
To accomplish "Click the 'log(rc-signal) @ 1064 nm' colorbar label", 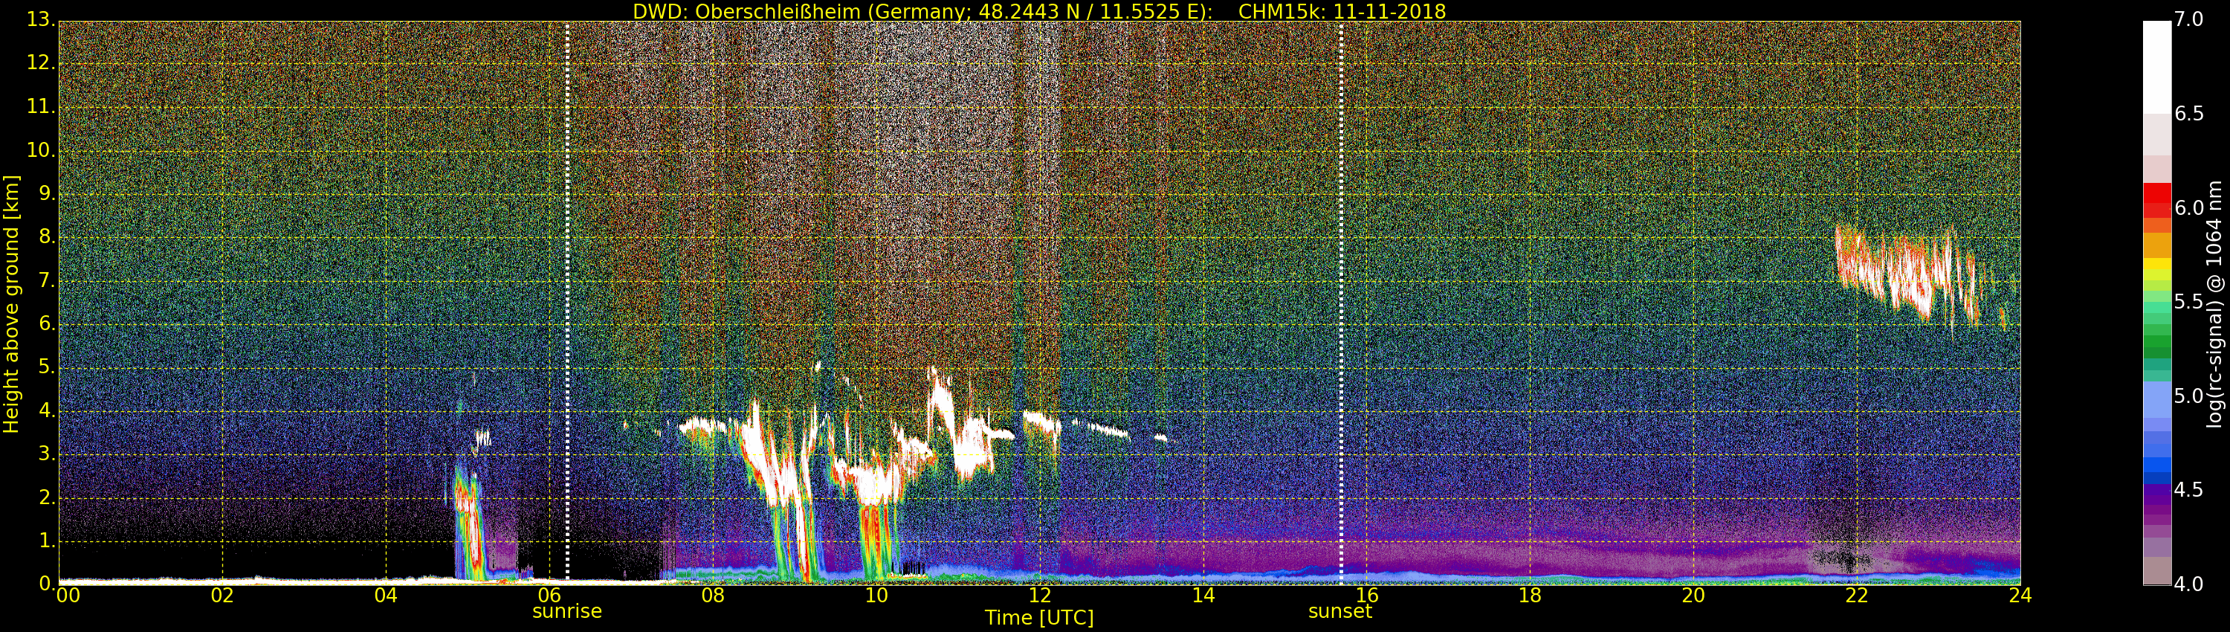I will 2215,303.
